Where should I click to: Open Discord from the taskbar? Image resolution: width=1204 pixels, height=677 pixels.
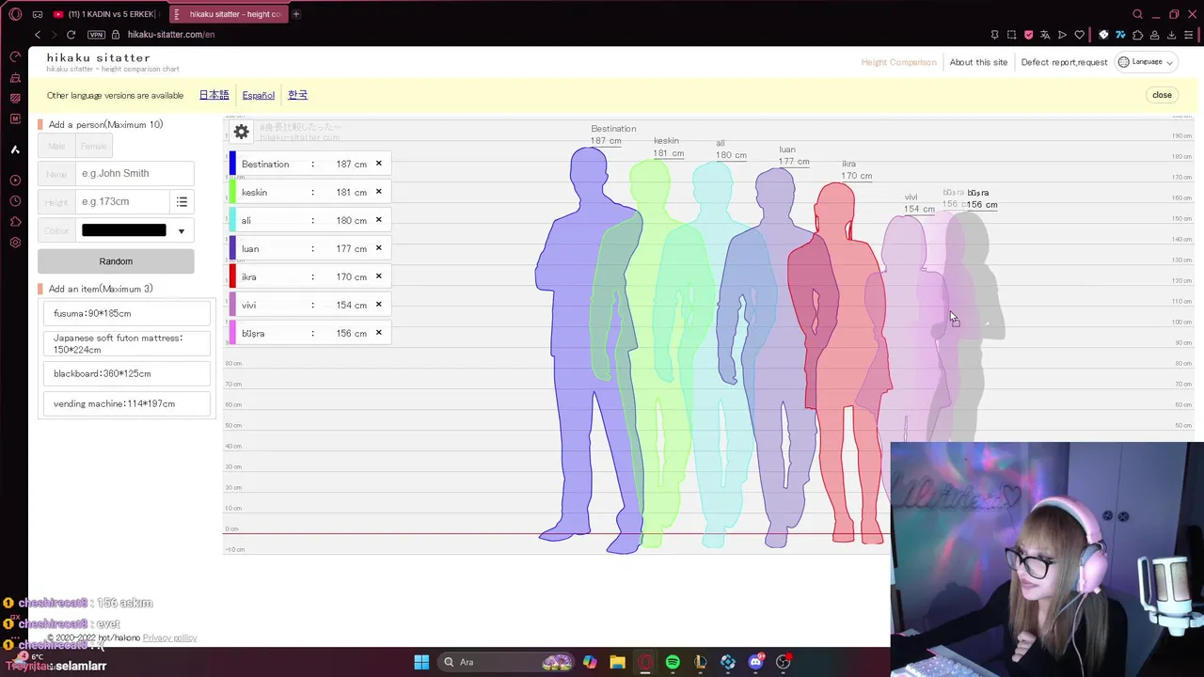[755, 662]
